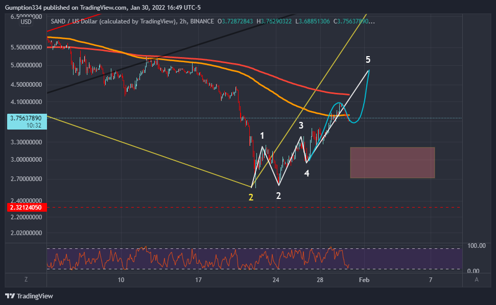Select the wave label 5 on chart
The image size is (496, 305).
coord(368,59)
